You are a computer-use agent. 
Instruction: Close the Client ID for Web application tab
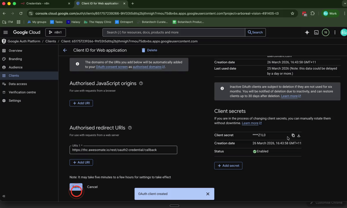(124, 3)
